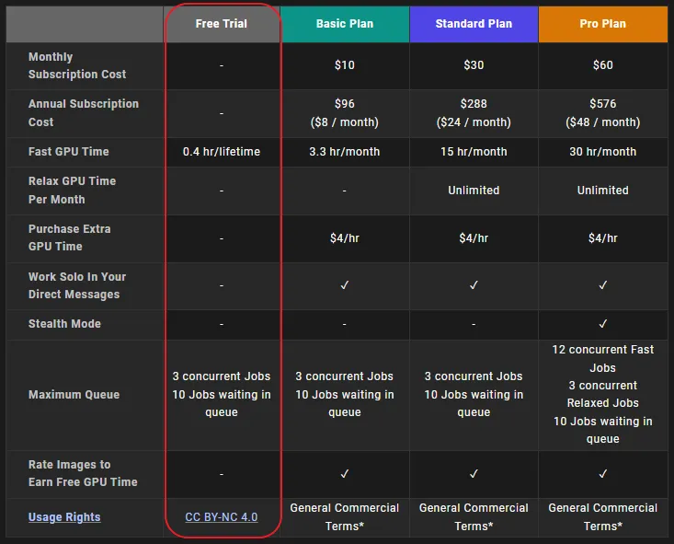This screenshot has height=544, width=674.
Task: Click Pro Plan checkmark for Work Solo
Action: pyautogui.click(x=603, y=285)
